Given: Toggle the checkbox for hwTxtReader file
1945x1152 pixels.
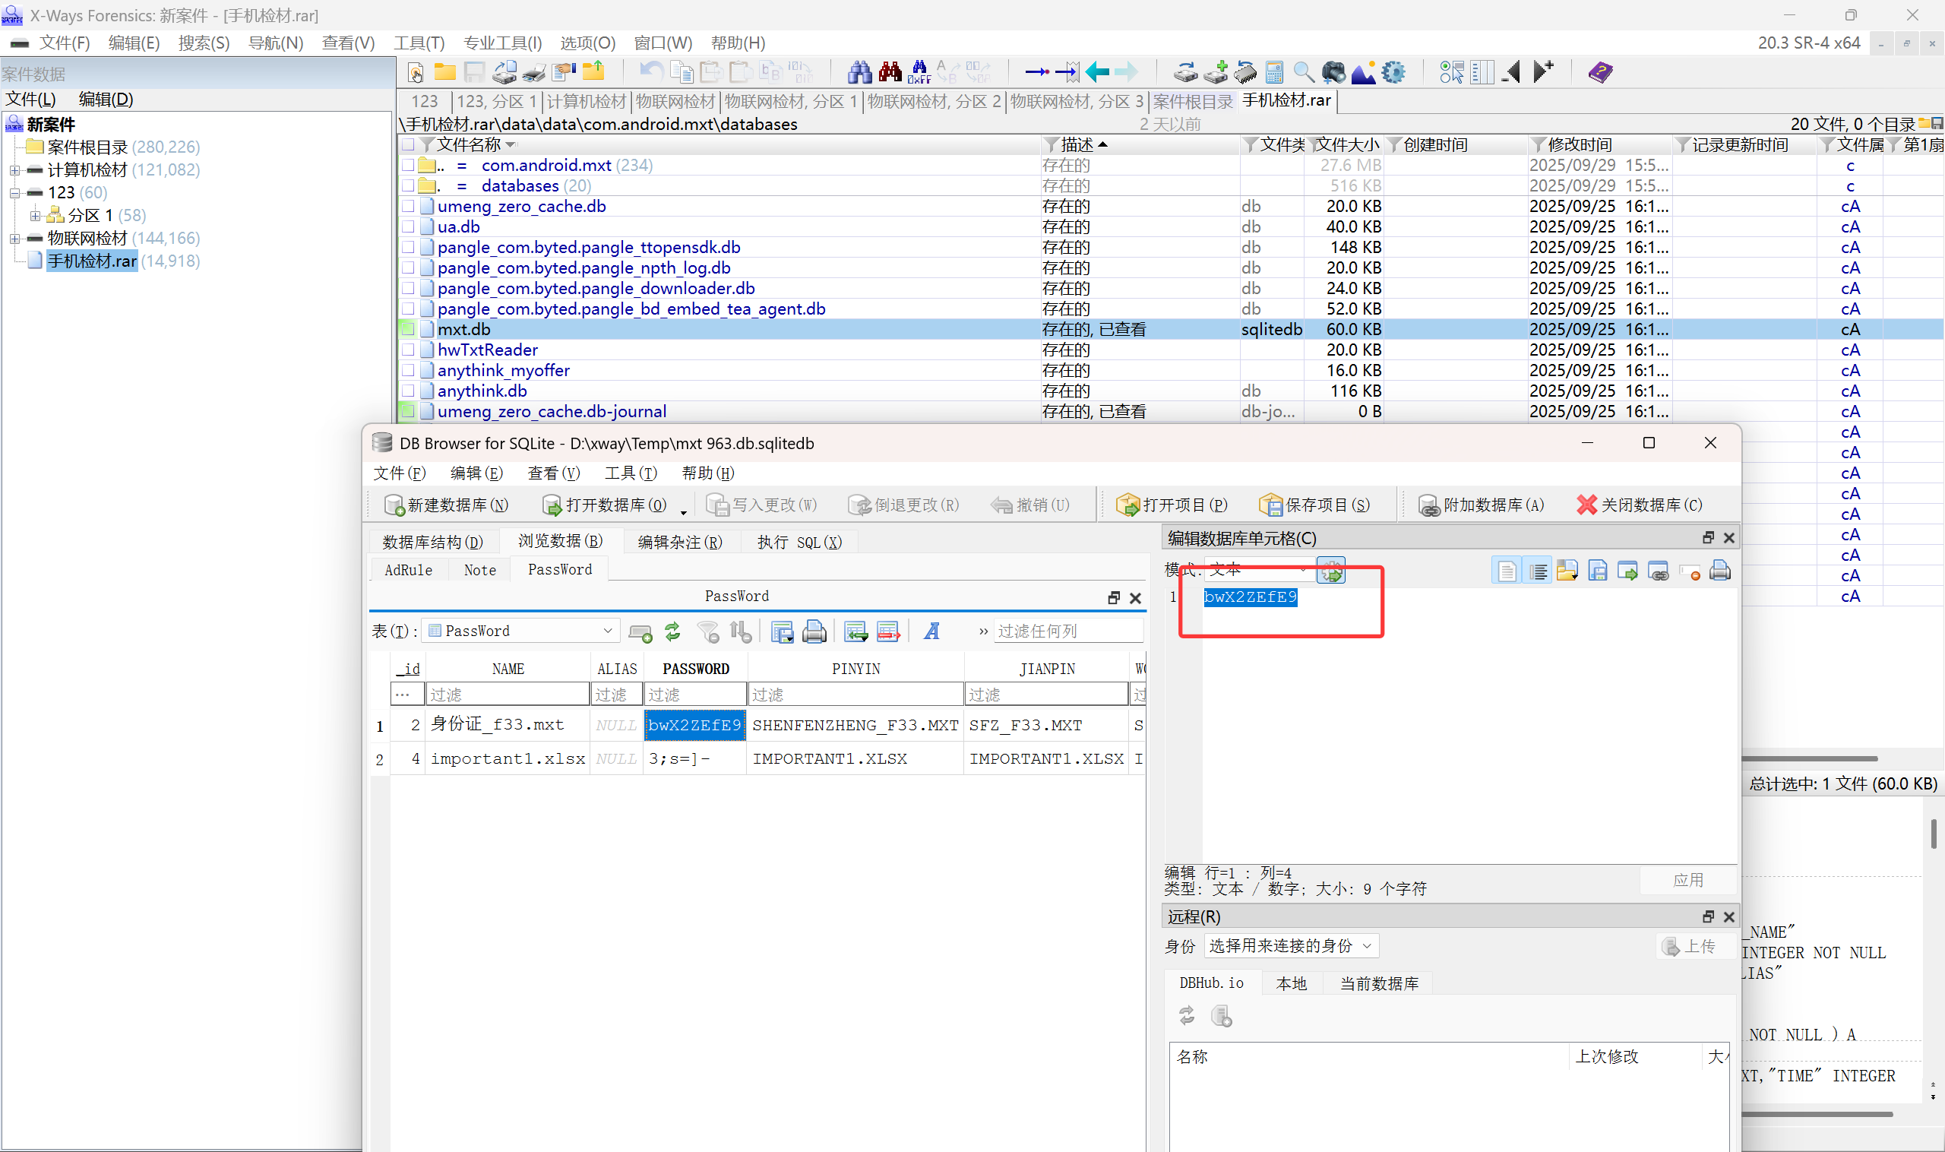Looking at the screenshot, I should (x=408, y=350).
